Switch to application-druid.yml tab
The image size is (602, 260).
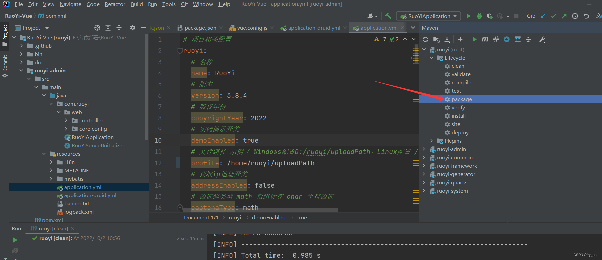[x=314, y=28]
